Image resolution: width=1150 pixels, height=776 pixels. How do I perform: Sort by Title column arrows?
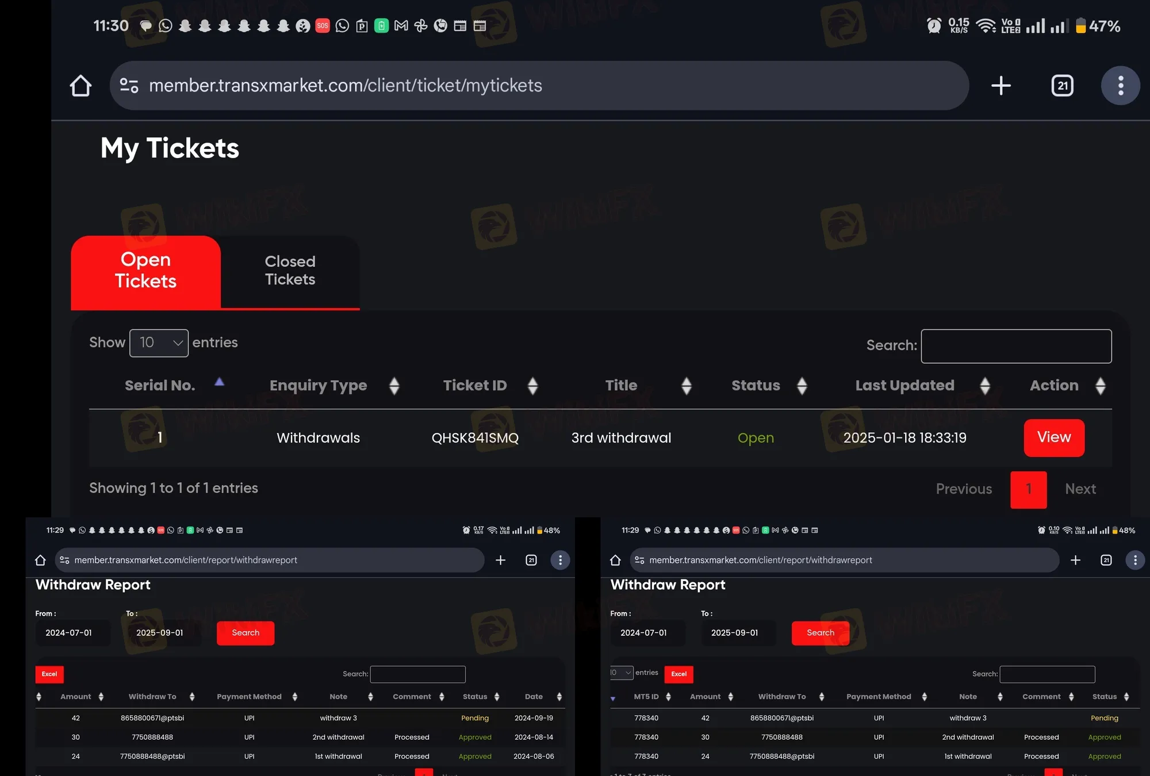(687, 386)
